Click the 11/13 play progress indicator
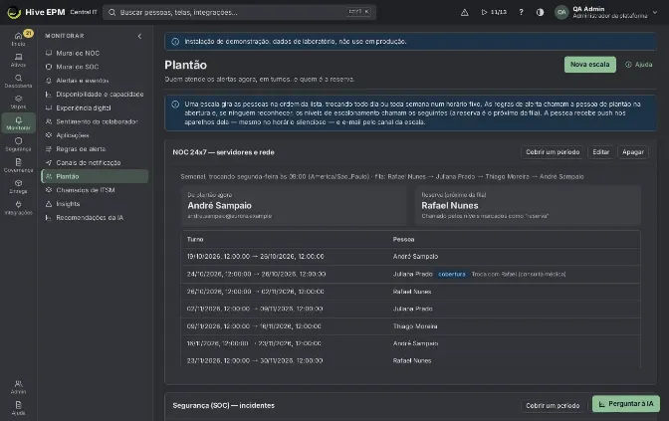Image resolution: width=669 pixels, height=421 pixels. pos(494,12)
